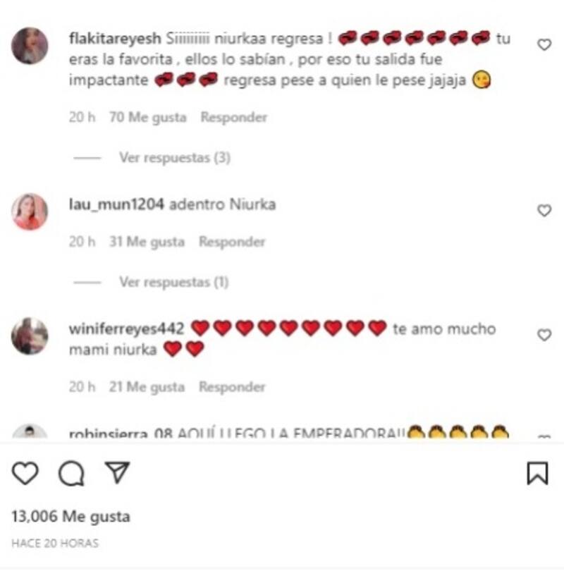
Task: Reply to winiferreyes442 with Responder
Action: [232, 387]
